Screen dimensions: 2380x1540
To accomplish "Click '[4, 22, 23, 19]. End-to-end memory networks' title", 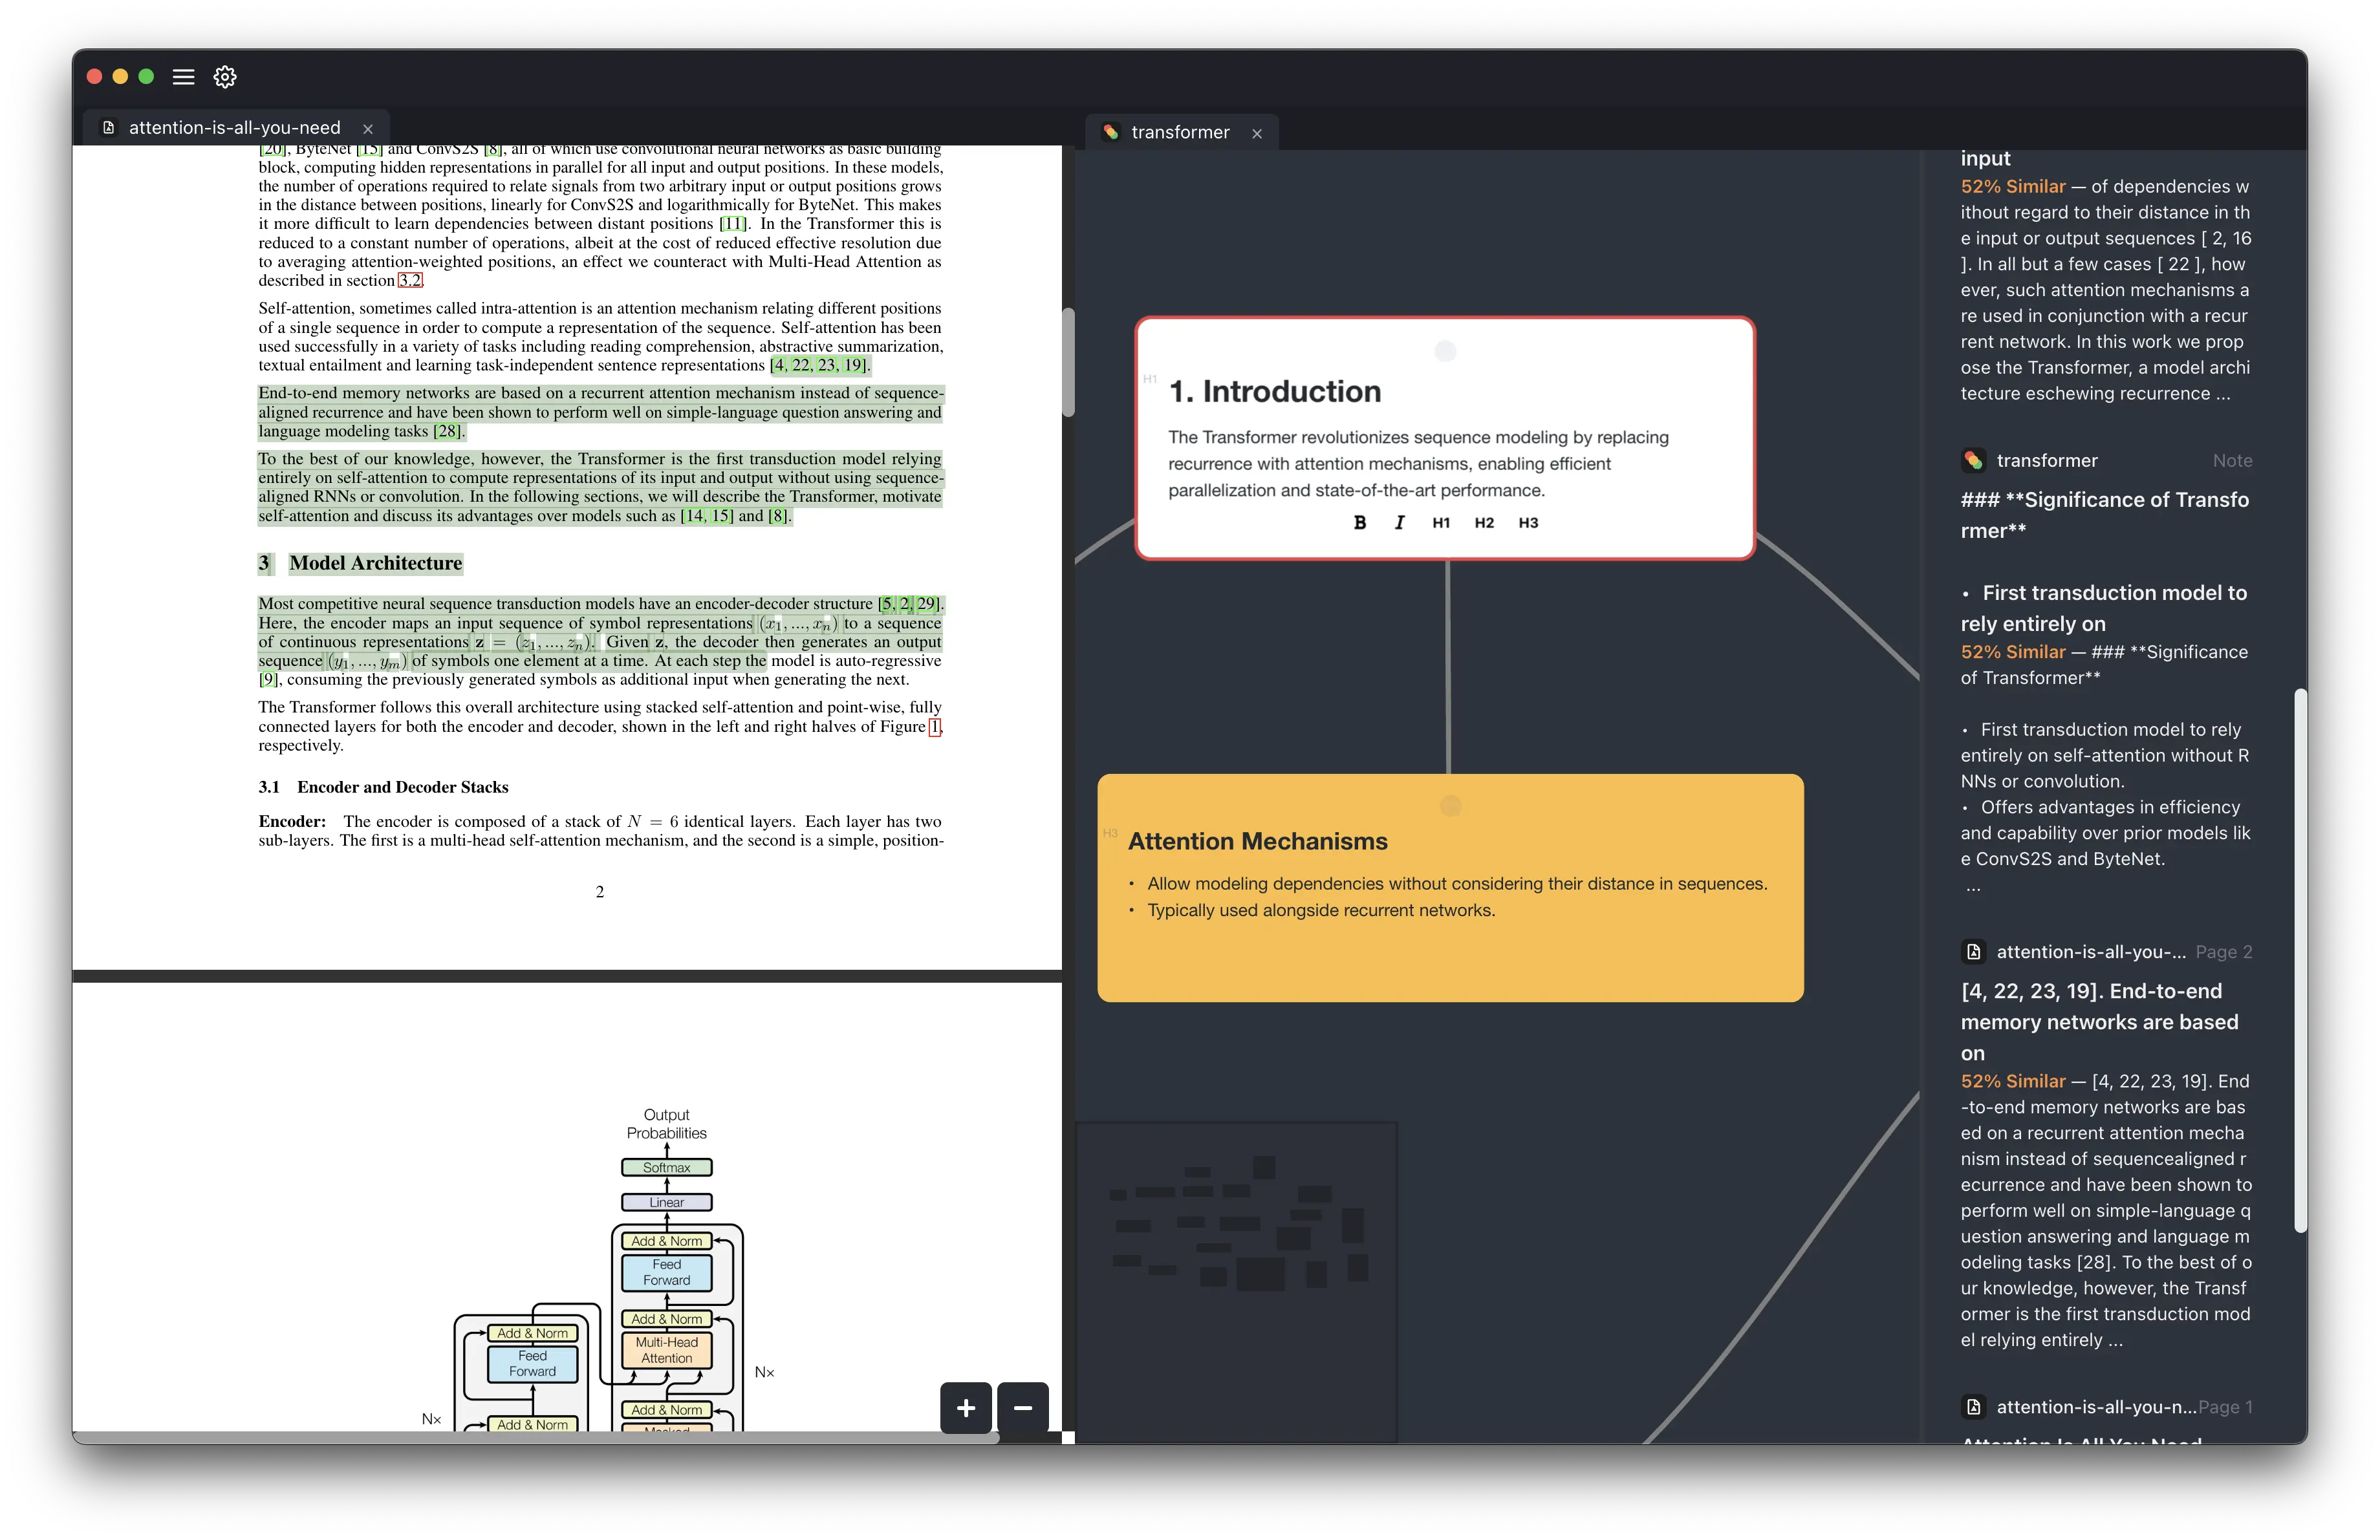I will pyautogui.click(x=2099, y=1022).
